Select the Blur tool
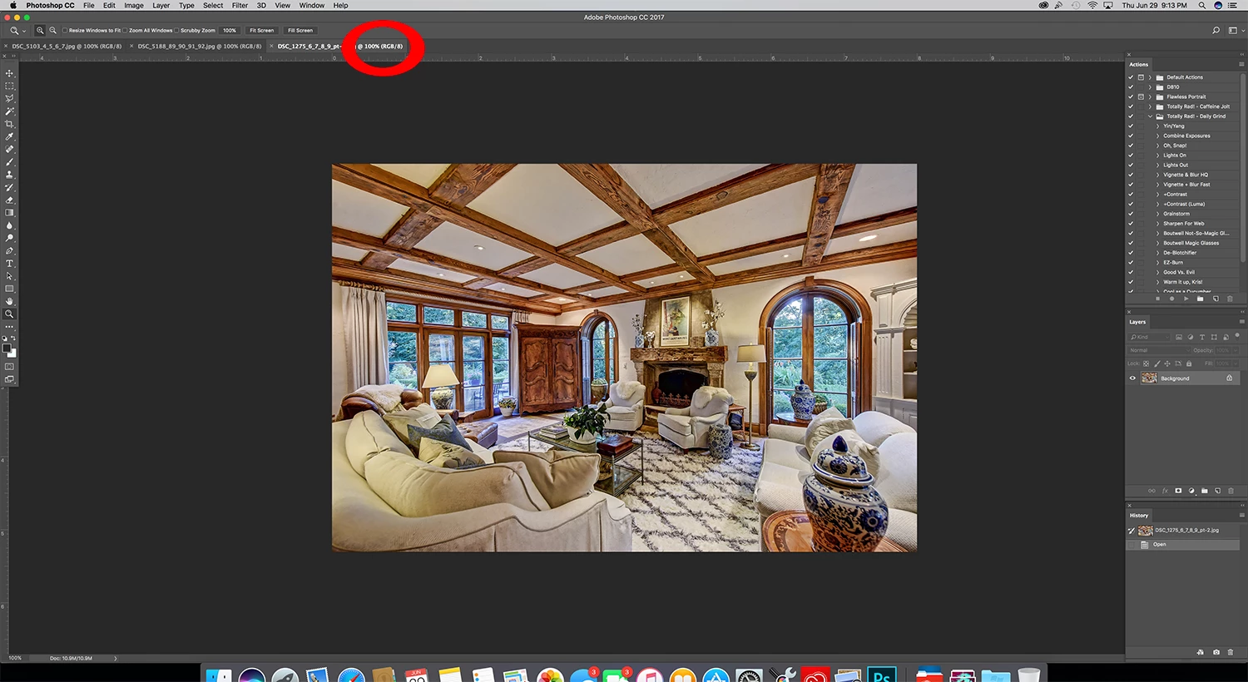Image resolution: width=1248 pixels, height=682 pixels. click(x=9, y=225)
